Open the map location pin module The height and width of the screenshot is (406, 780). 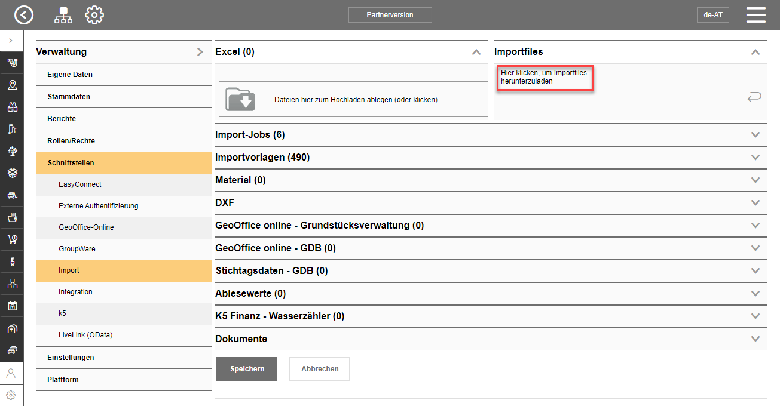tap(12, 84)
